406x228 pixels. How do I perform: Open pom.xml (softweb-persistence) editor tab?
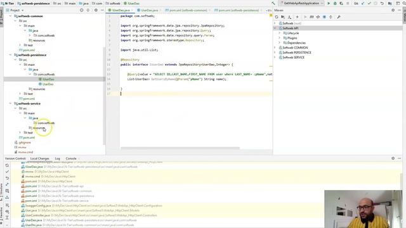coord(238,10)
